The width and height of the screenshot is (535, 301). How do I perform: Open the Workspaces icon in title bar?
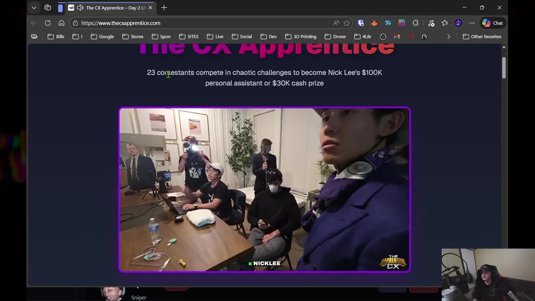(48, 8)
